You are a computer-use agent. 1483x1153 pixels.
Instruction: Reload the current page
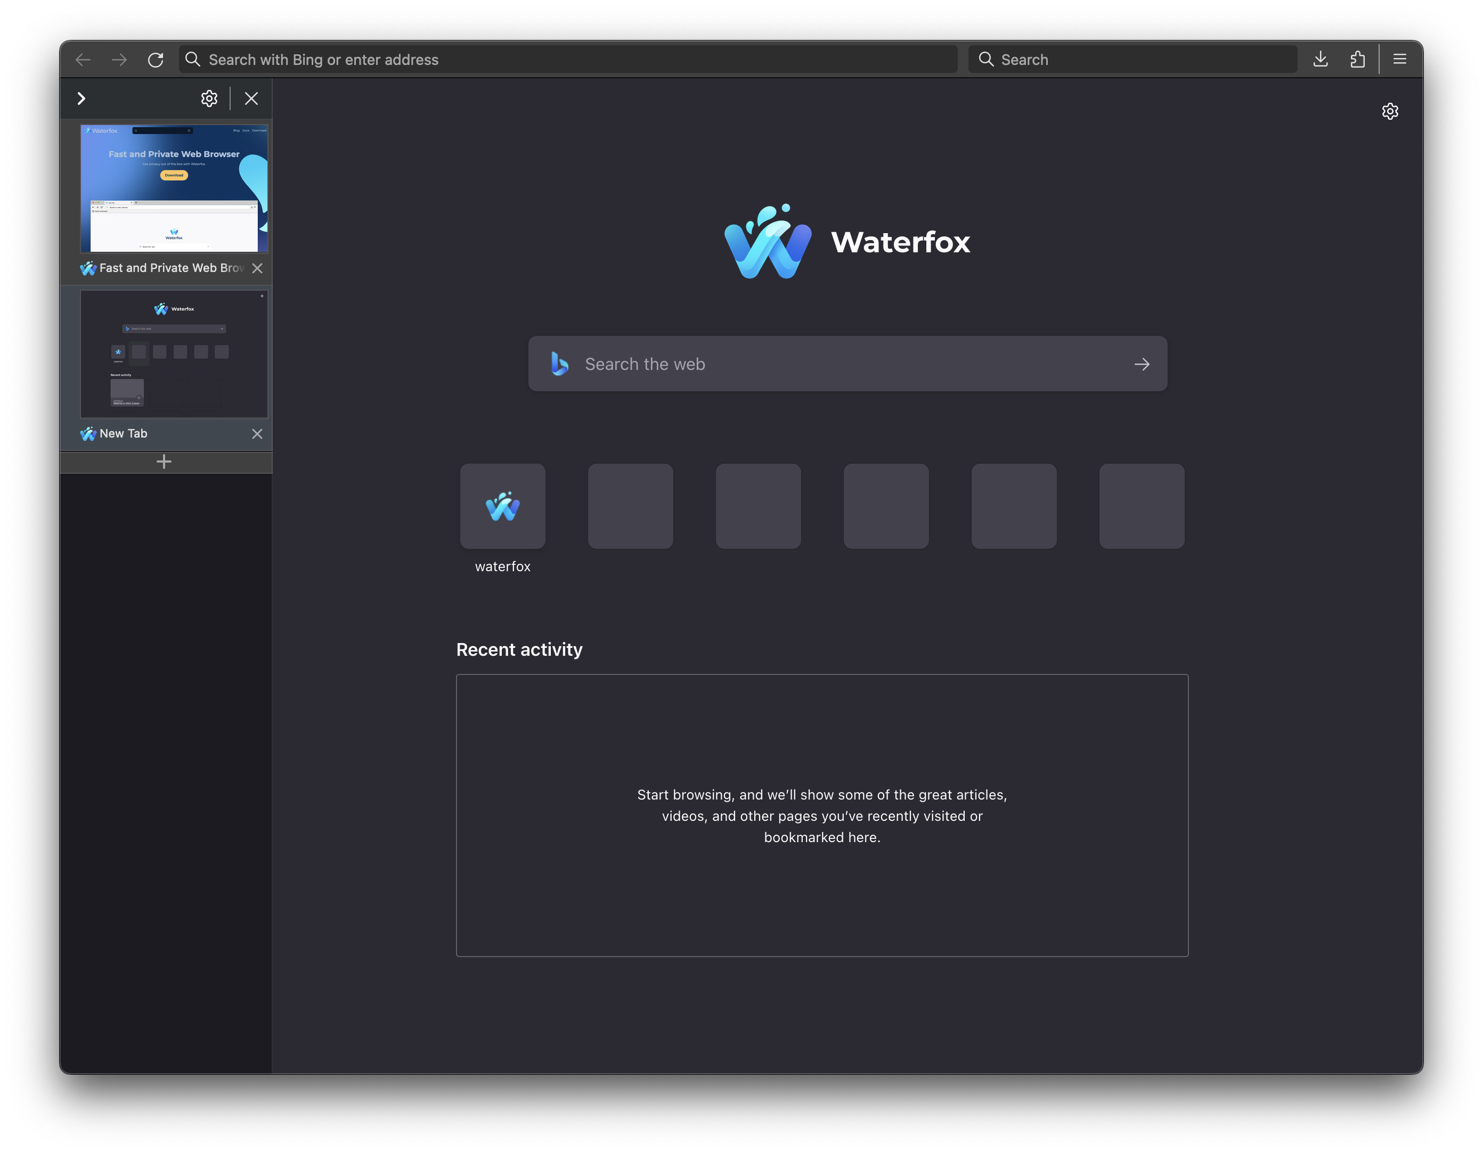pos(156,60)
